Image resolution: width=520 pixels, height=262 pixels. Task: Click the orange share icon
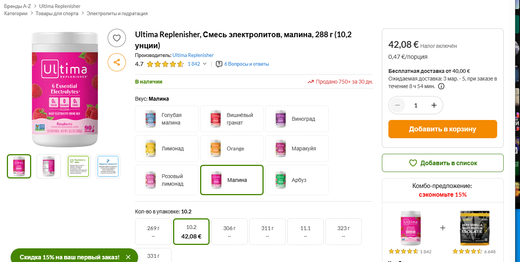117,62
